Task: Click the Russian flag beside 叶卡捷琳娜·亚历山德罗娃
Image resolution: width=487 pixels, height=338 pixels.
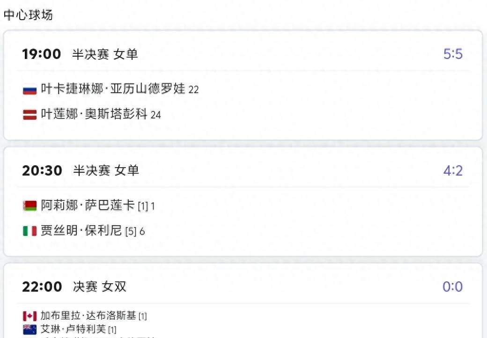Action: point(30,90)
